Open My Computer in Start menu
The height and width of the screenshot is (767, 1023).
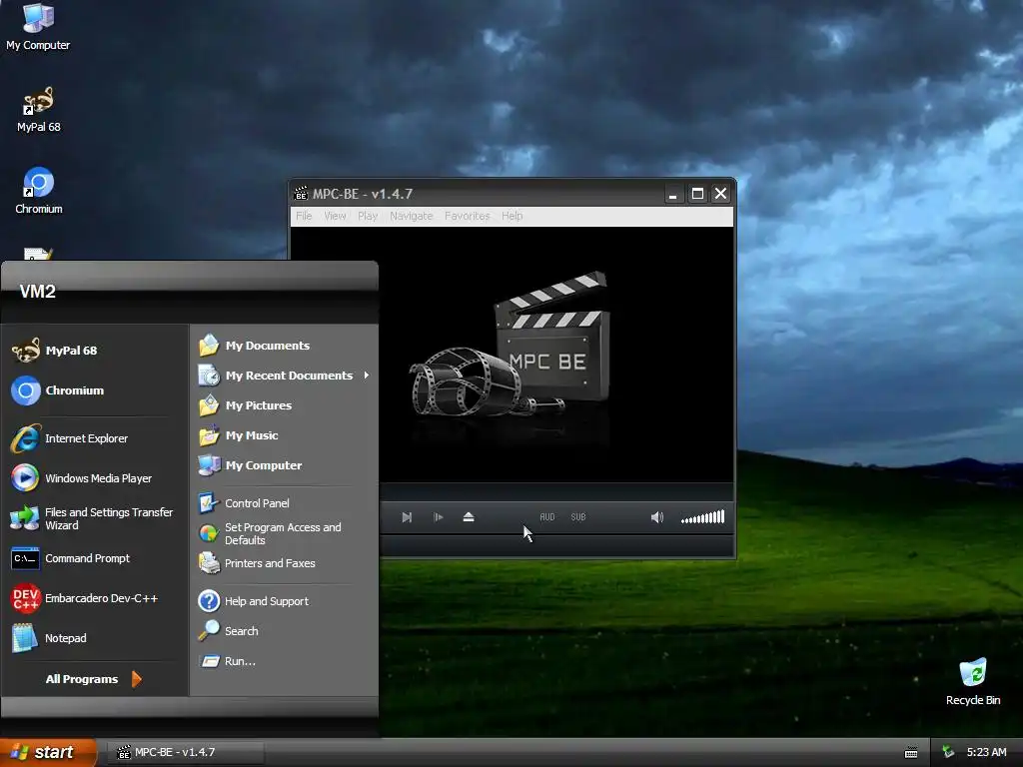click(285, 465)
